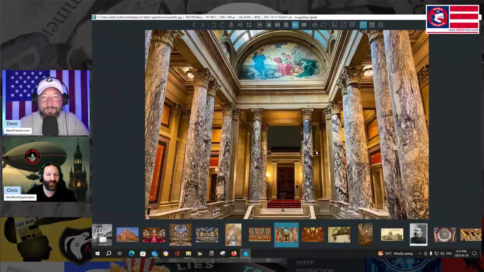This screenshot has height=272, width=484.
Task: Click the NewsTreason.com label under Dave
Action: 18,130
